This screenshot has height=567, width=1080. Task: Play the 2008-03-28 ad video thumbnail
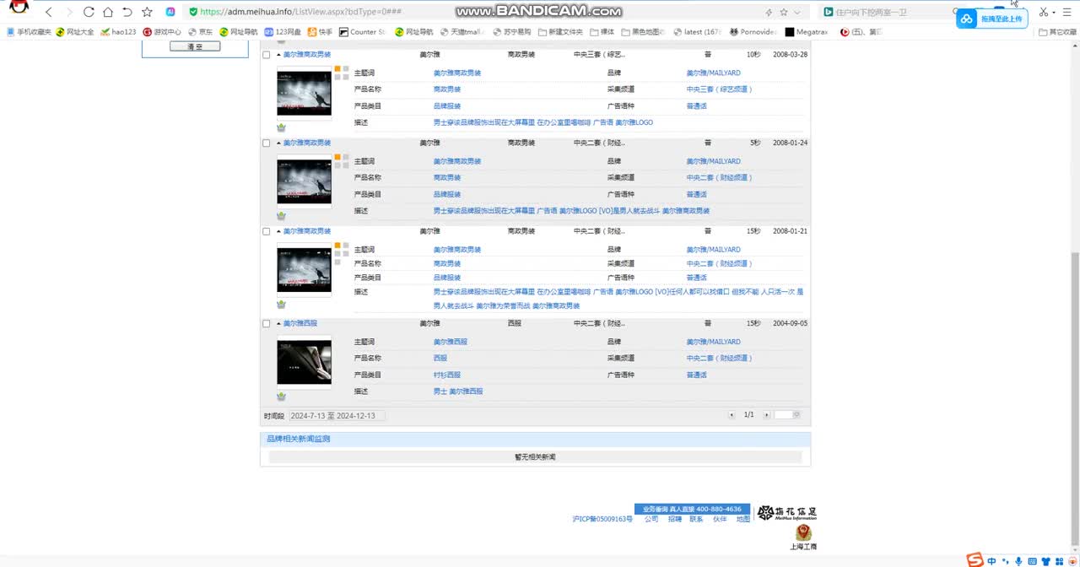click(x=304, y=93)
